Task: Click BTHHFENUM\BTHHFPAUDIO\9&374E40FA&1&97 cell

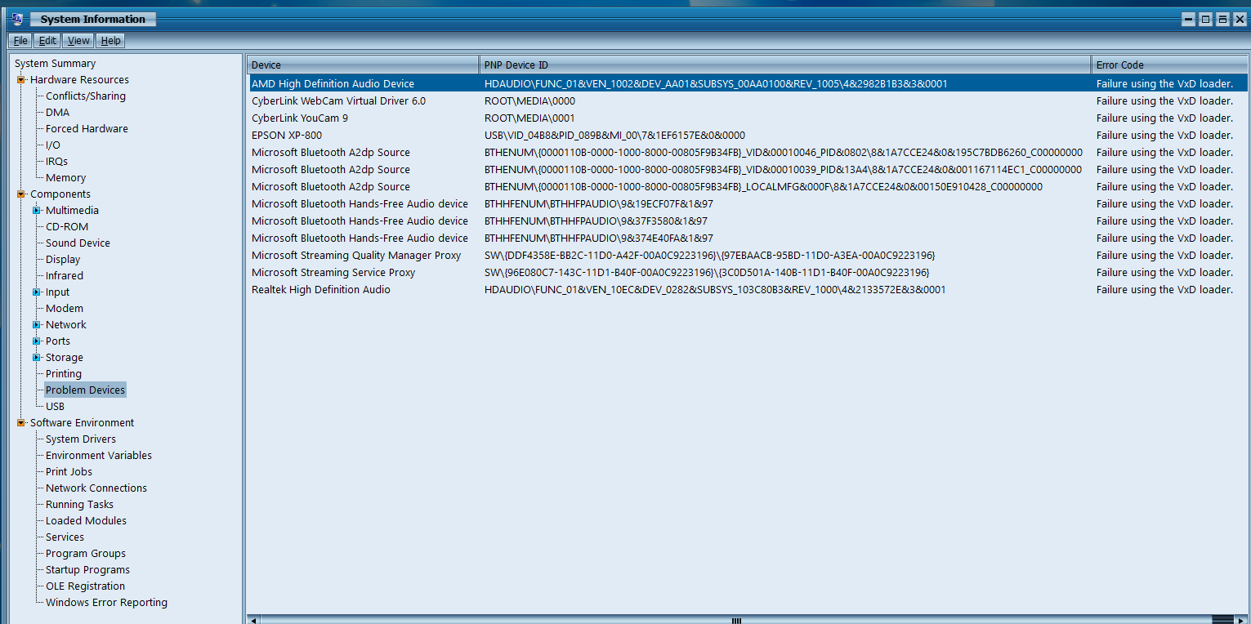Action: tap(599, 238)
